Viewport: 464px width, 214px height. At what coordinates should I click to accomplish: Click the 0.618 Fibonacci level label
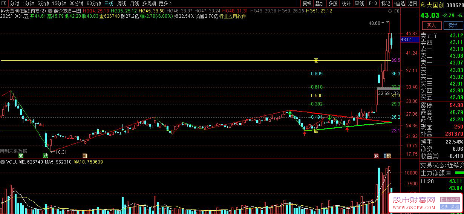[x=317, y=87]
